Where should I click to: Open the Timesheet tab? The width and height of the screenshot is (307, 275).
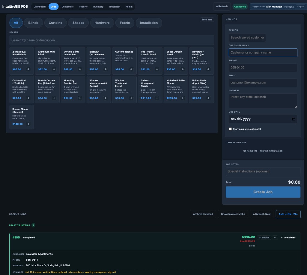[x=114, y=7]
